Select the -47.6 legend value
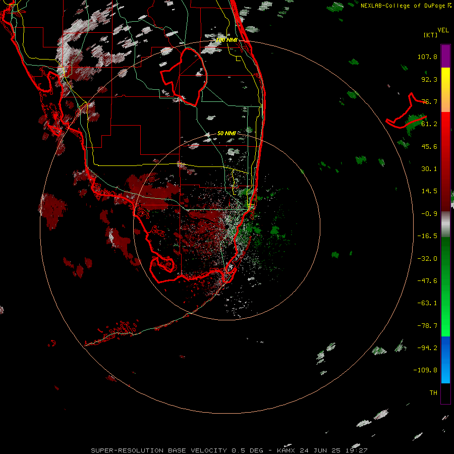Viewport: 454px width, 454px height. [x=427, y=281]
